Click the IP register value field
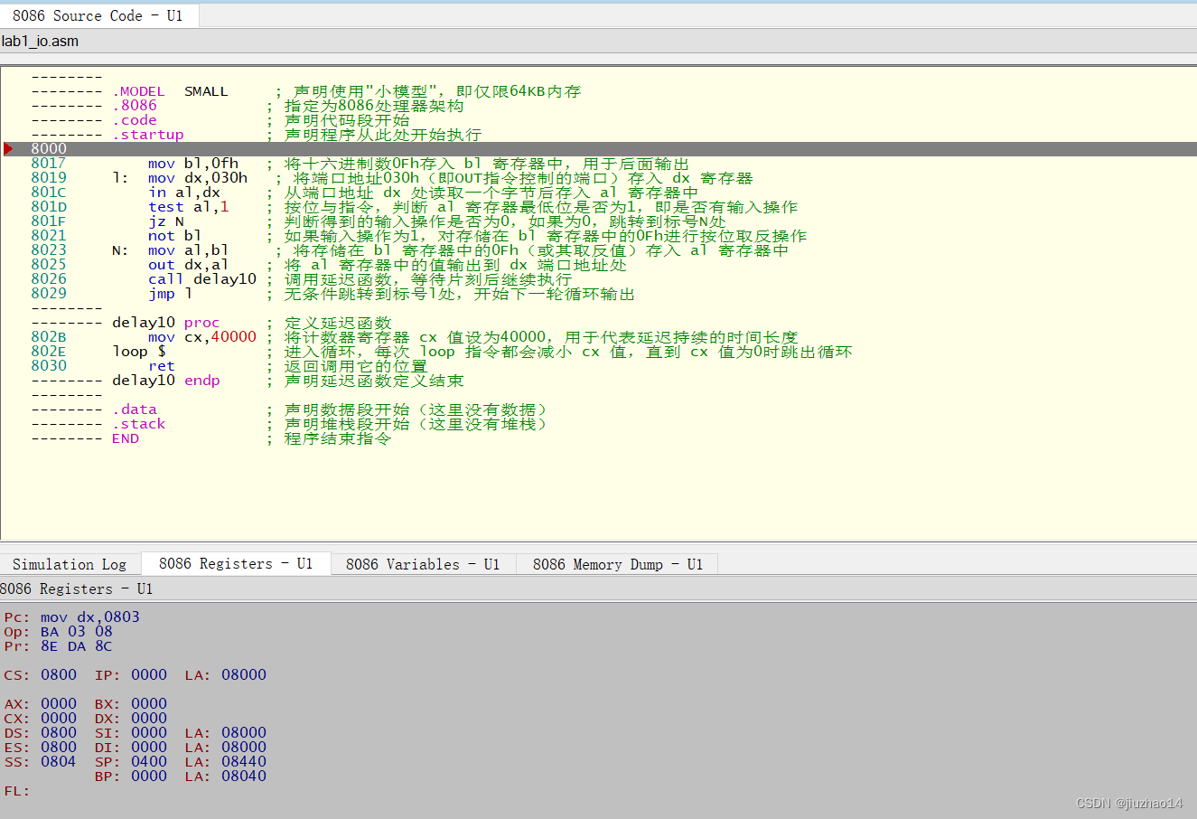Image resolution: width=1197 pixels, height=819 pixels. (x=147, y=674)
